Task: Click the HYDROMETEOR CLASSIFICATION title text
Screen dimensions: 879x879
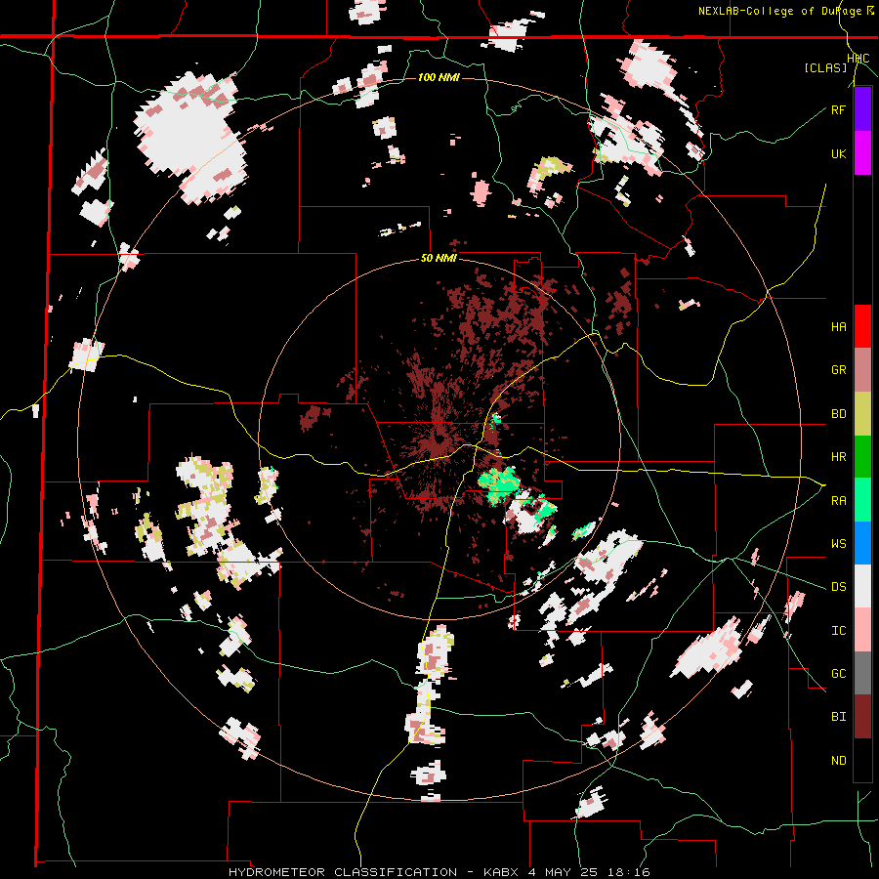Action: 343,872
